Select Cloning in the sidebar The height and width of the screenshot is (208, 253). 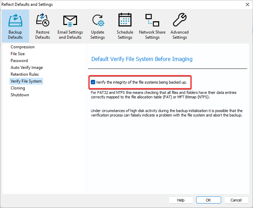point(18,88)
